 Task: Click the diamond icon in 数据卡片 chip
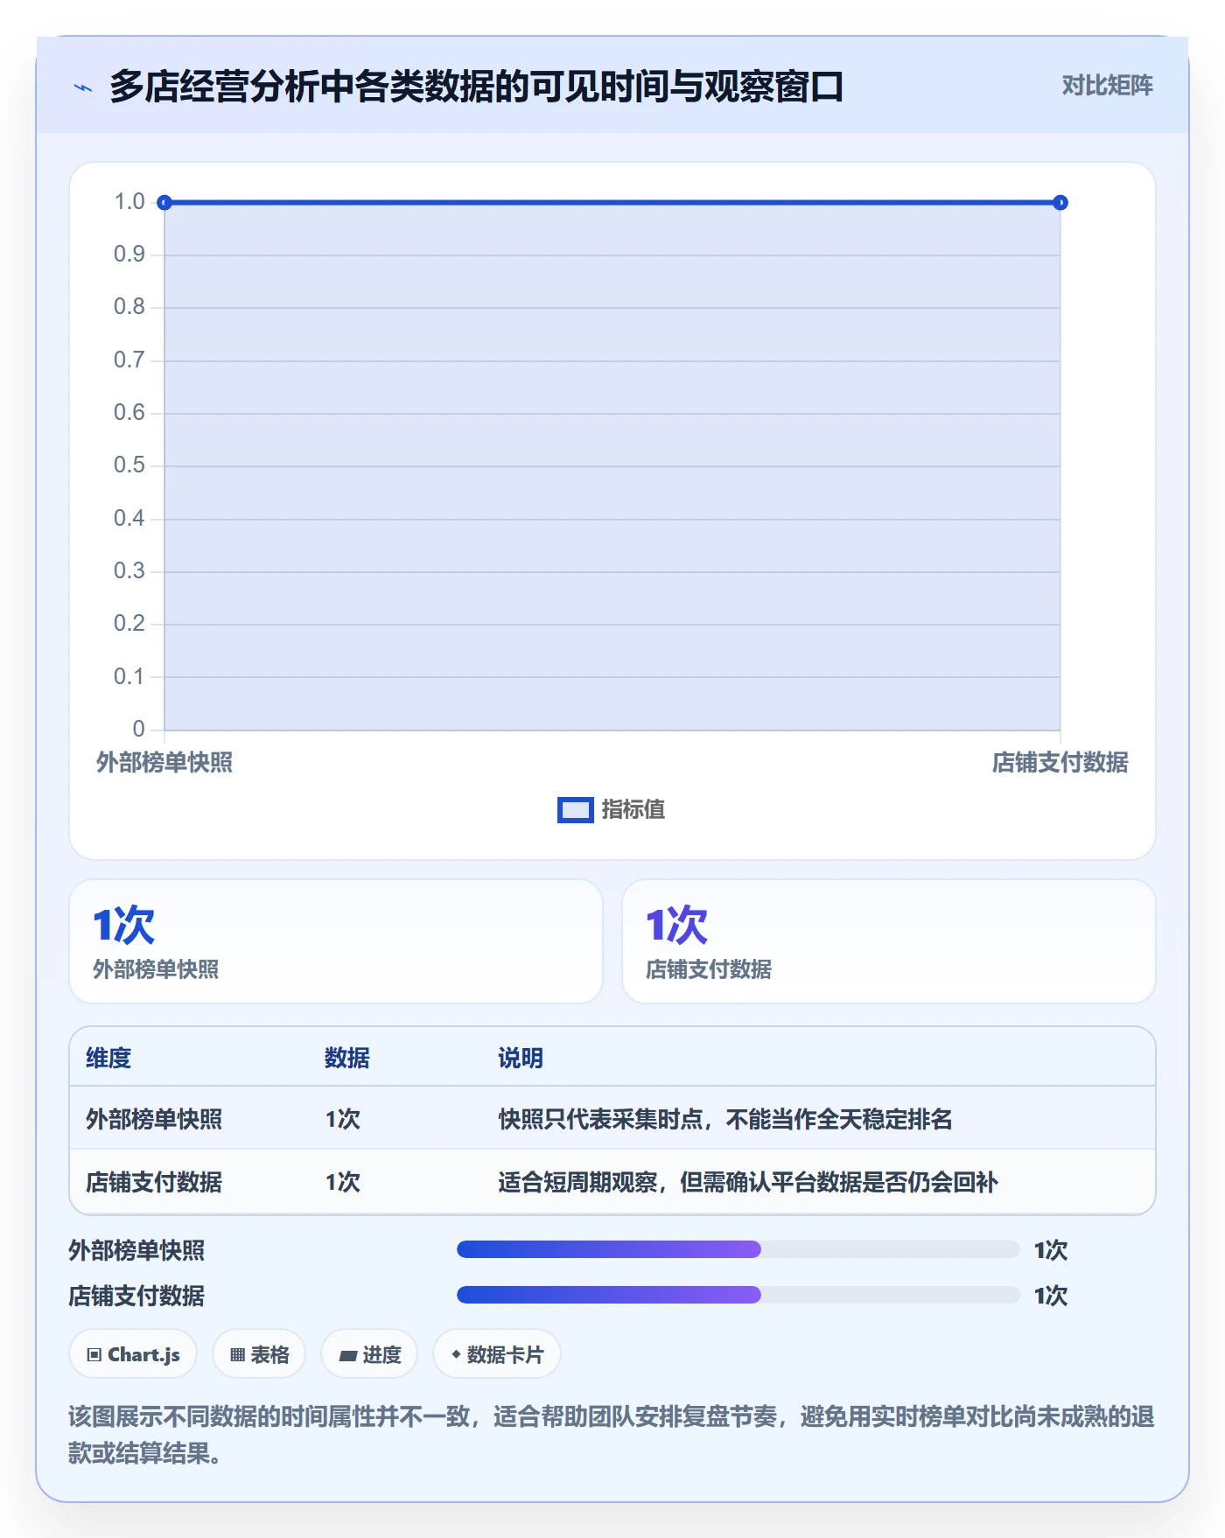click(456, 1354)
